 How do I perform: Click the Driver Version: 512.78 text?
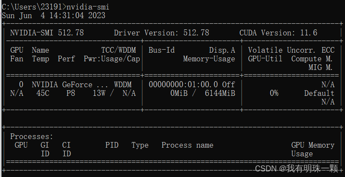click(162, 33)
